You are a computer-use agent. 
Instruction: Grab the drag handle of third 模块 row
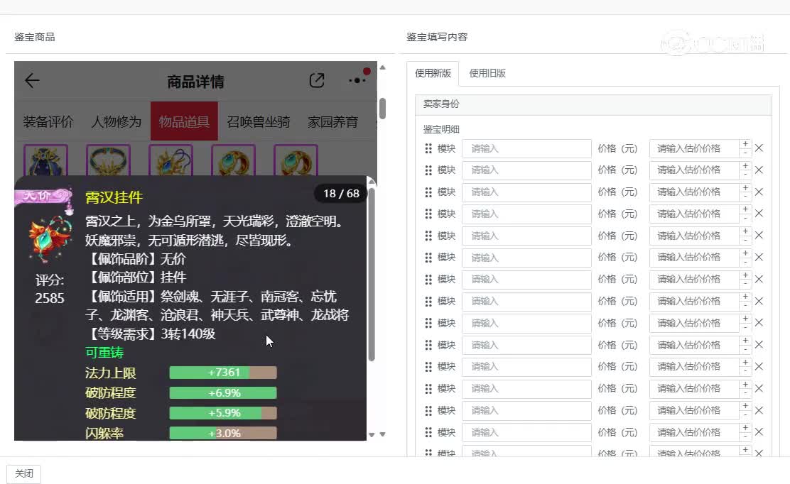(x=428, y=192)
